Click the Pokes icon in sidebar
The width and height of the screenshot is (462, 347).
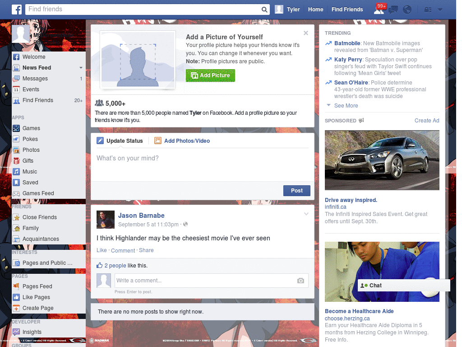pos(16,139)
